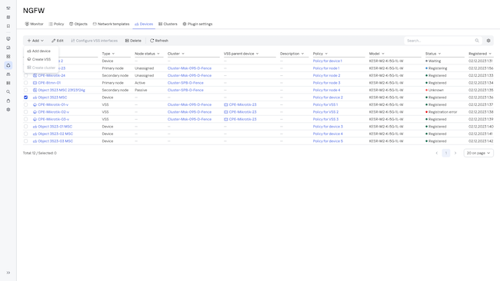500x281 pixels.
Task: Check the CPE-Mikrotik-02-v row checkbox
Action: 26,112
